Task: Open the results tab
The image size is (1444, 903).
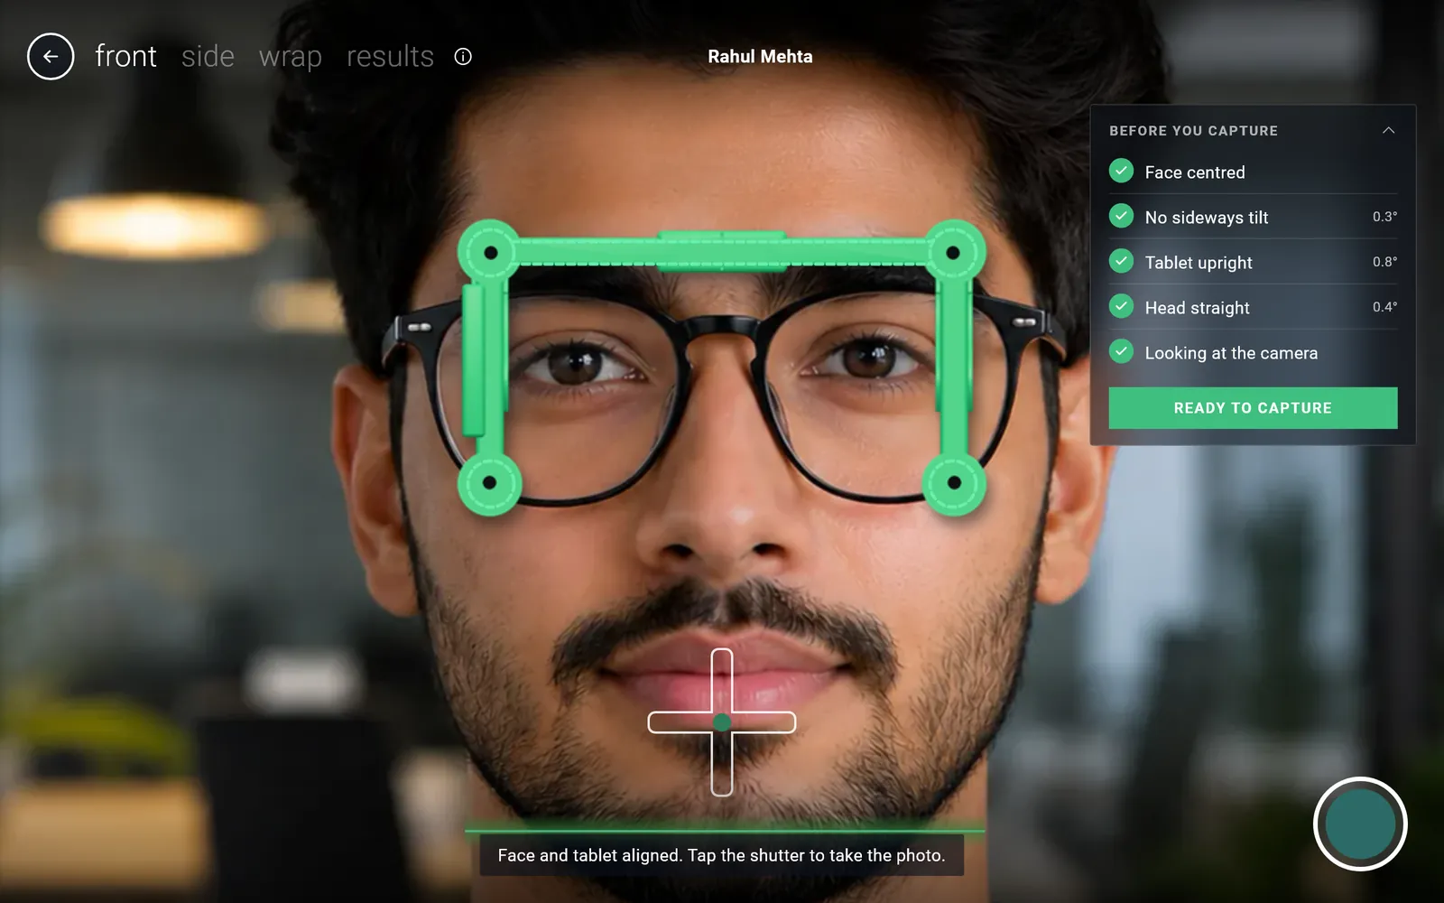Action: click(x=390, y=56)
